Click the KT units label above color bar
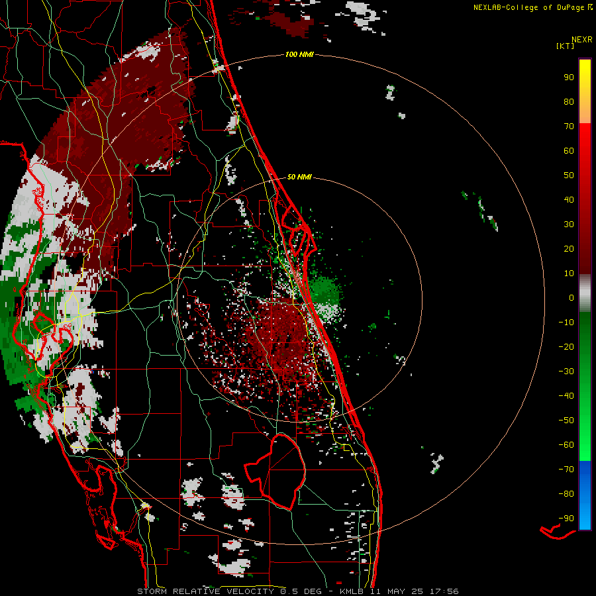 click(566, 46)
